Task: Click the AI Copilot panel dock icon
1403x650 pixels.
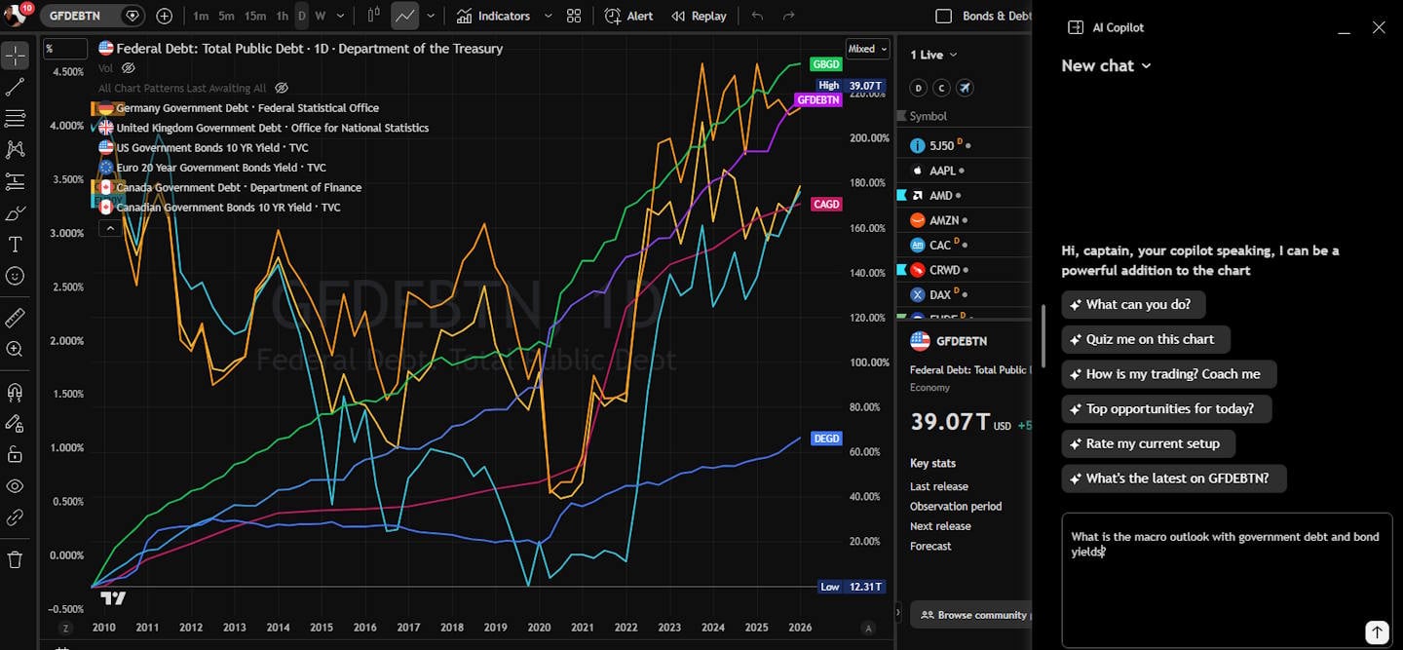Action: point(1076,27)
